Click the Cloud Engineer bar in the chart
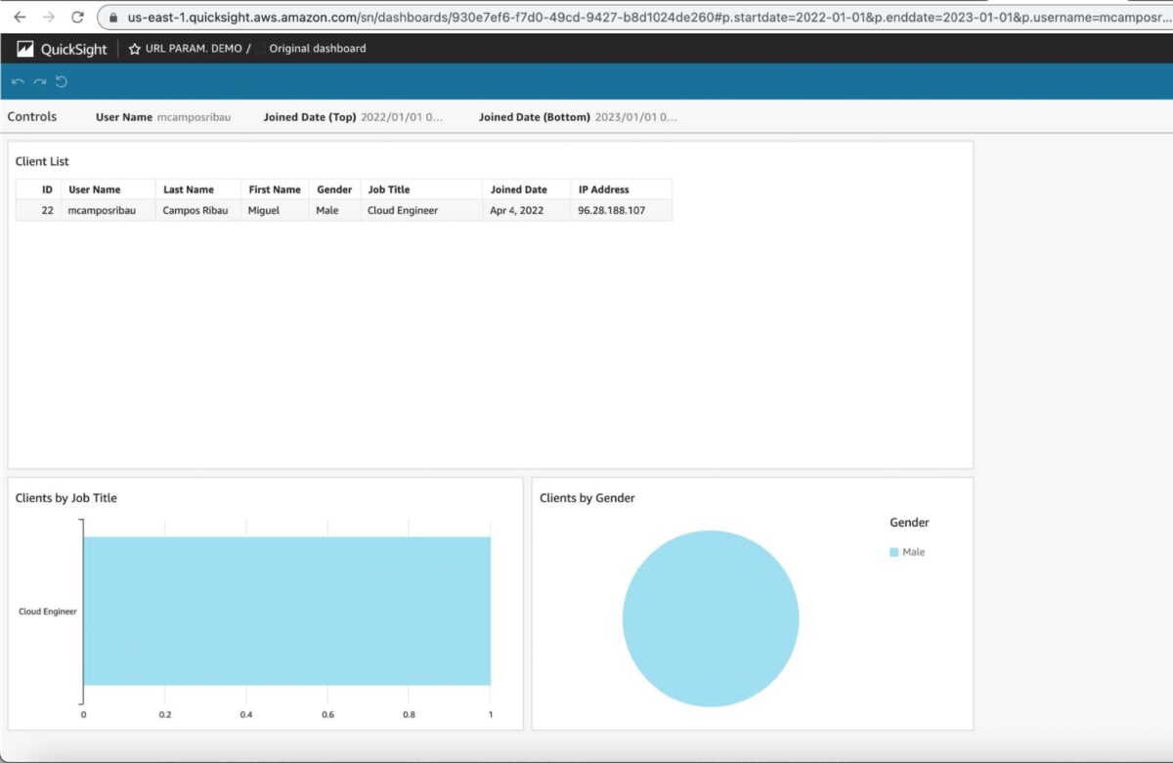Image resolution: width=1173 pixels, height=763 pixels. (x=286, y=611)
